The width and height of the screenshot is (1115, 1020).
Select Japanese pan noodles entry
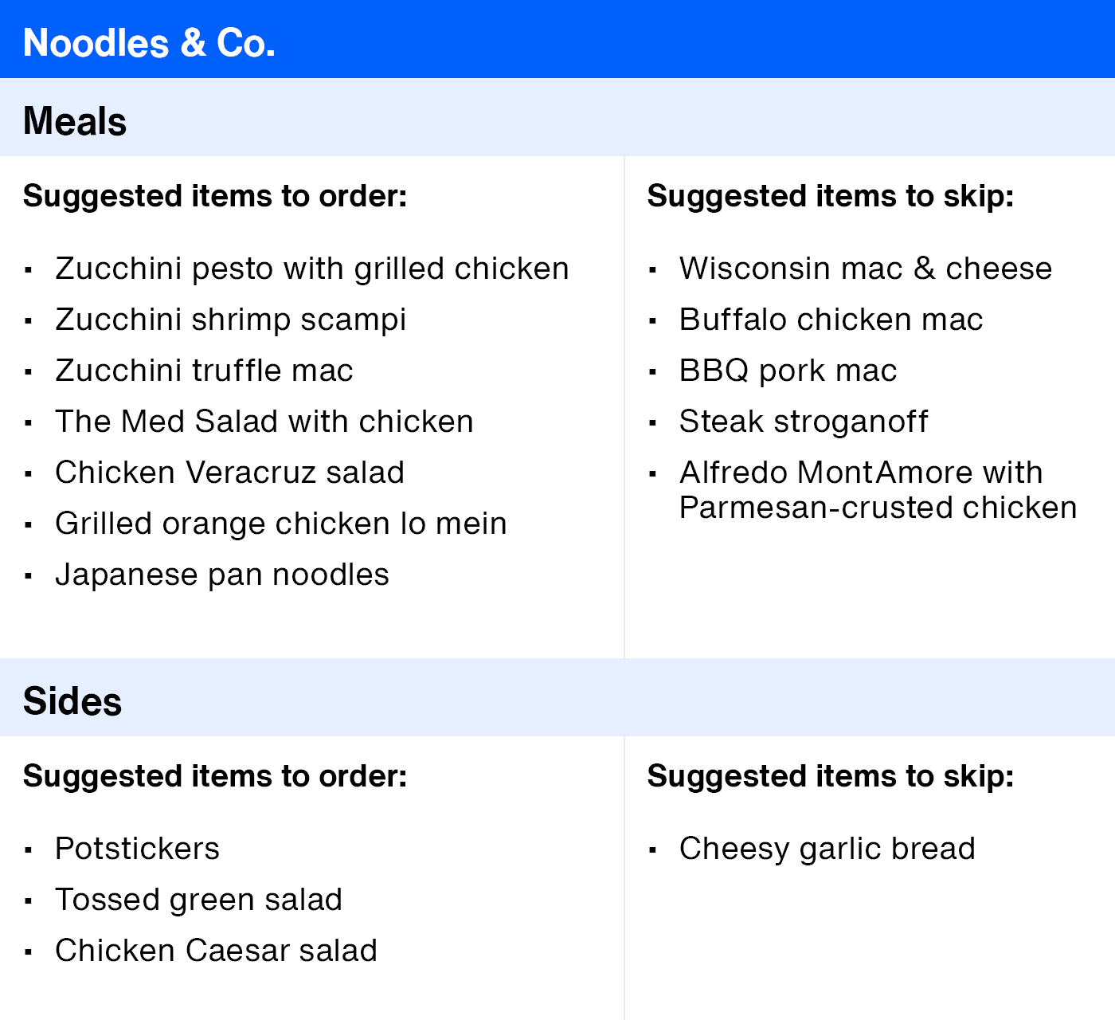pos(222,575)
